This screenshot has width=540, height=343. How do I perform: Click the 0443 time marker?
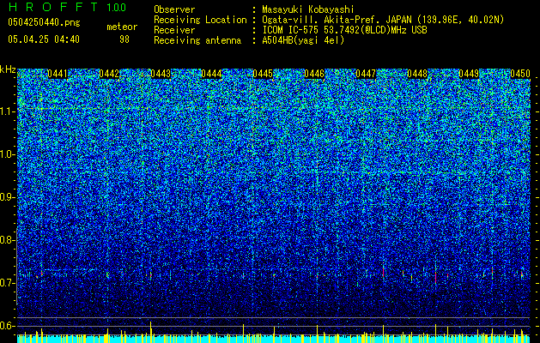pos(161,74)
